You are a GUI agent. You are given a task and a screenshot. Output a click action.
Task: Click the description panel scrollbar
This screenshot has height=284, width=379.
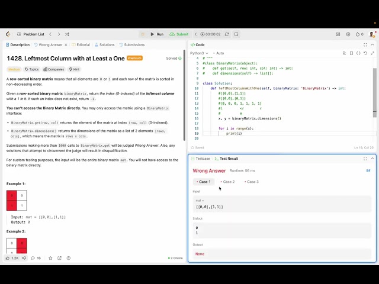(184, 94)
